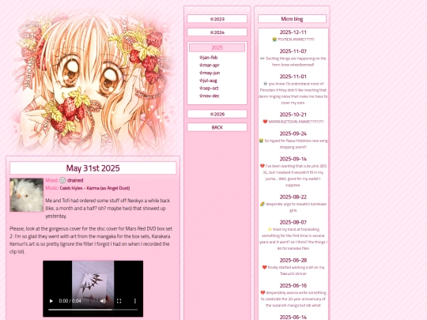Image resolution: width=427 pixels, height=320 pixels.
Task: Click the fluffy bird avatar thumbnail
Action: (x=26, y=195)
